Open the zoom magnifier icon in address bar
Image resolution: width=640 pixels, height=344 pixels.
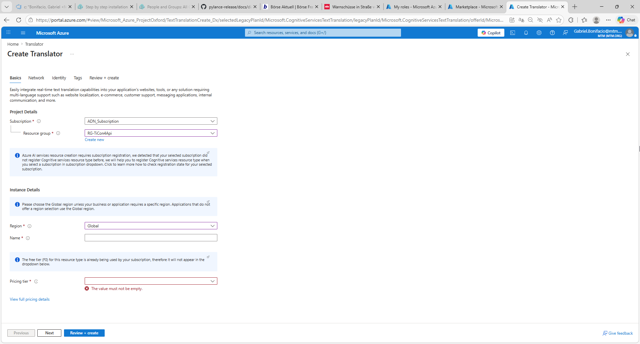click(x=531, y=20)
